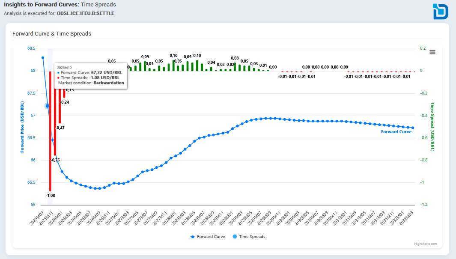The height and width of the screenshot is (259, 456).
Task: Click the ODSL.ICE.IFEU.B:SETTLE identifier text
Action: coord(86,13)
